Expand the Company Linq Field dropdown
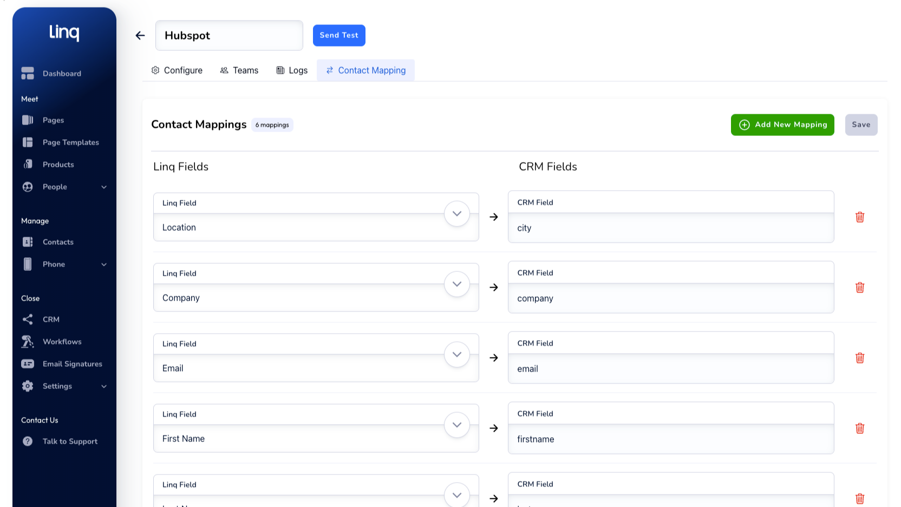Image resolution: width=901 pixels, height=507 pixels. coord(456,284)
